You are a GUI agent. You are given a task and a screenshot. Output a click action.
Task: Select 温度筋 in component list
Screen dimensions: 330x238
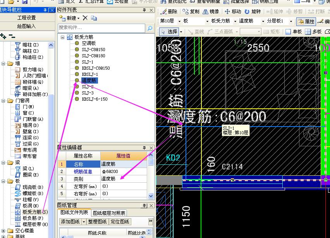[89, 80]
